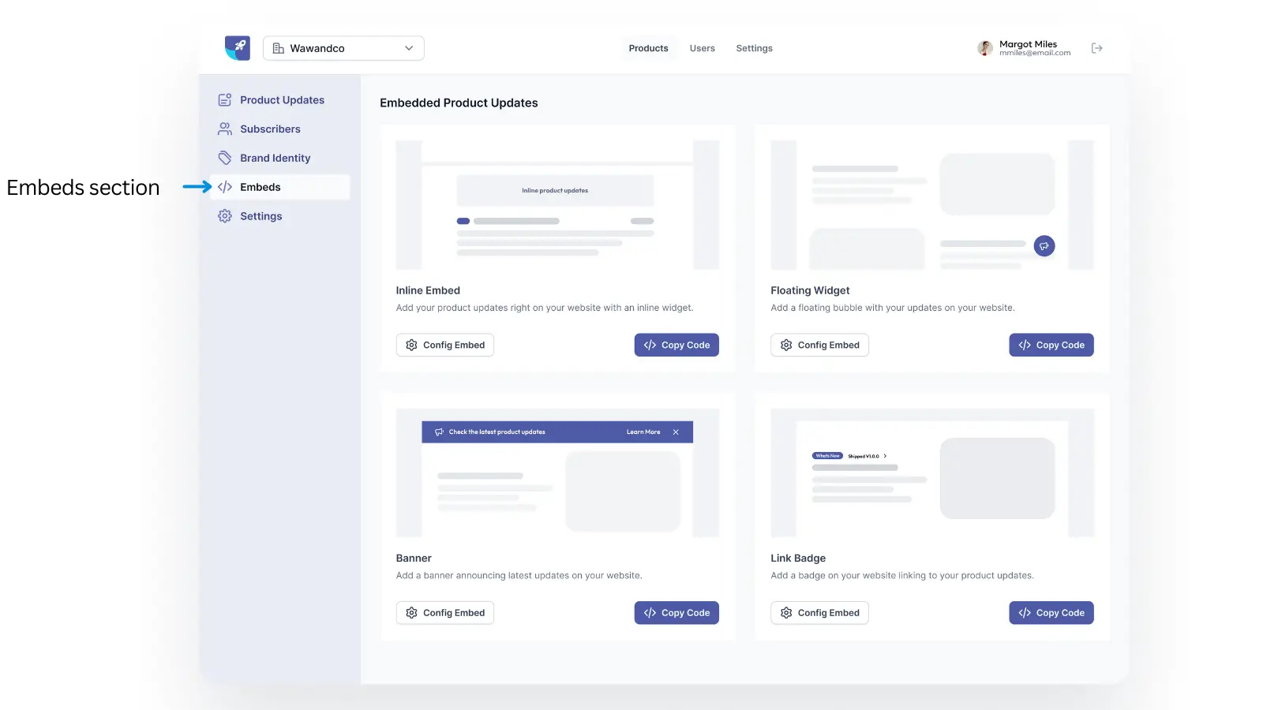
Task: Expand the chevron in Wawandco selector
Action: tap(409, 48)
